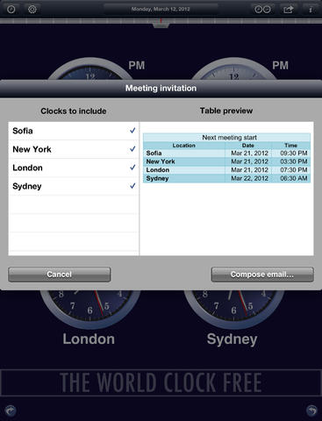Click Compose email button
The width and height of the screenshot is (322, 421).
click(262, 275)
